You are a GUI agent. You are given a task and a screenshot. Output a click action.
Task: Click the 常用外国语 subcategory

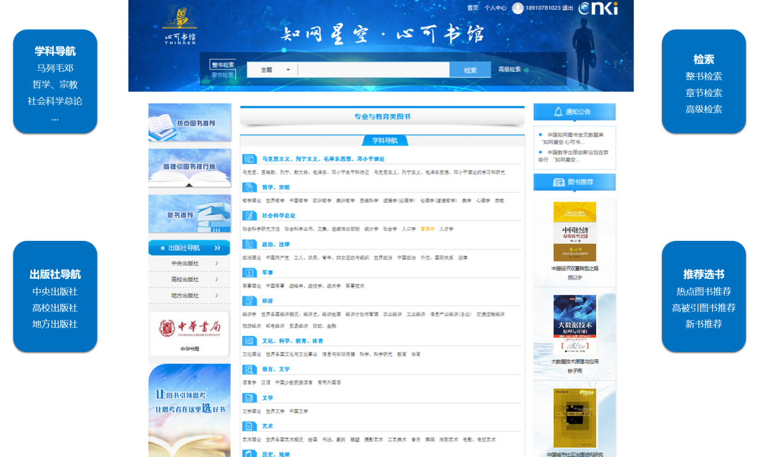329,382
